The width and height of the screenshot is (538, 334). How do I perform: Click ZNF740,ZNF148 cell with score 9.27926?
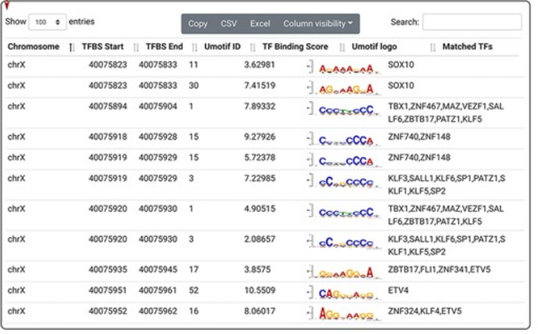[419, 137]
